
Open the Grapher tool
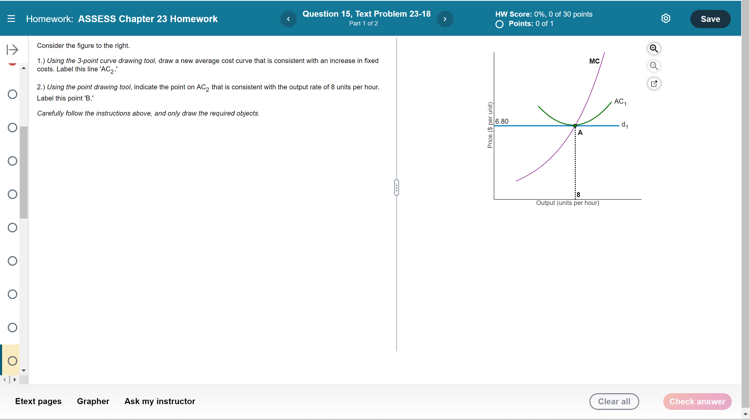click(x=93, y=401)
